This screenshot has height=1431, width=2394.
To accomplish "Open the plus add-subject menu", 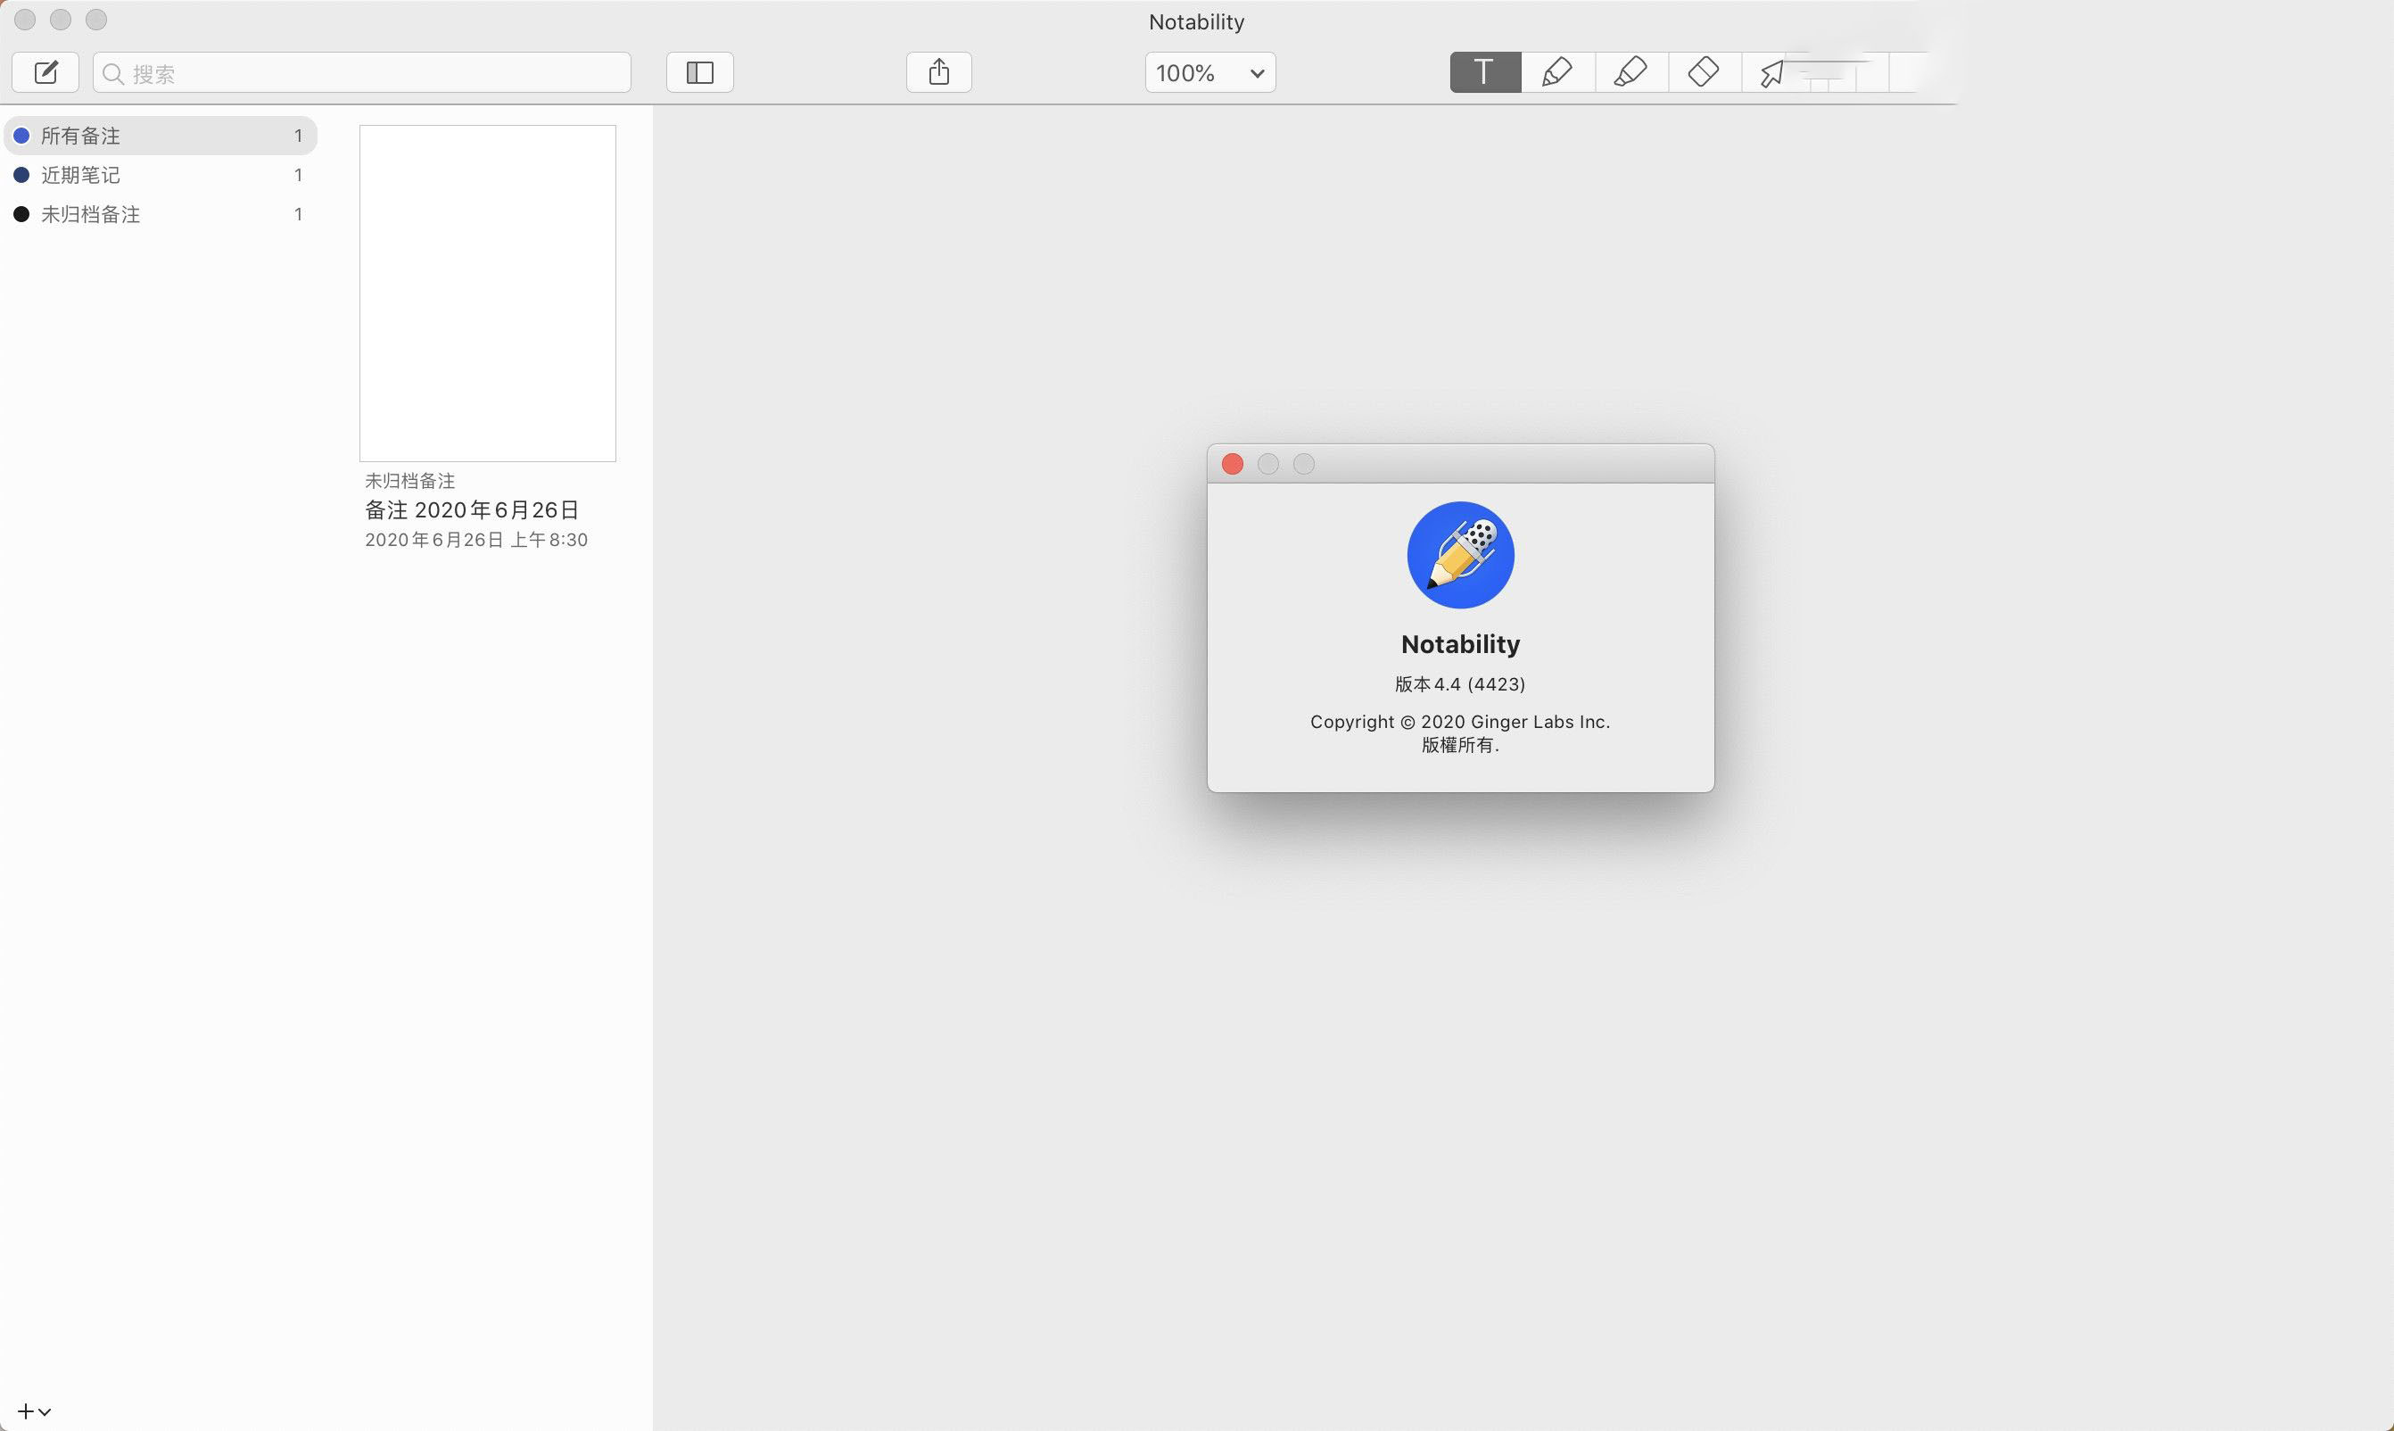I will pos(34,1410).
